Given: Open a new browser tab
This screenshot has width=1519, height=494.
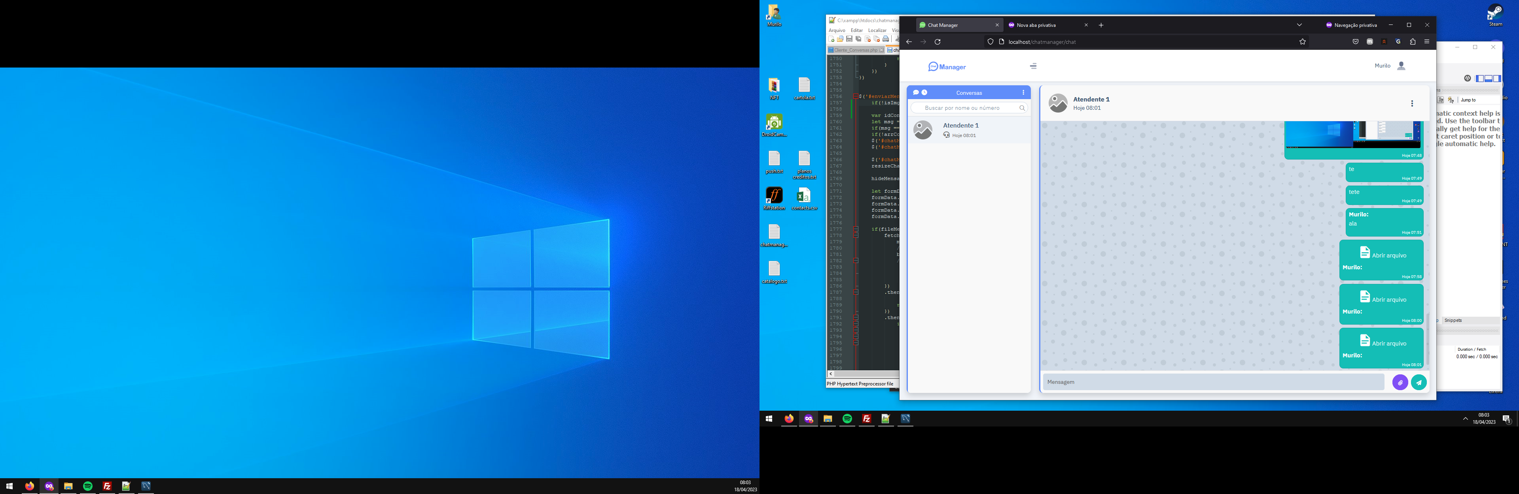Looking at the screenshot, I should (1101, 25).
